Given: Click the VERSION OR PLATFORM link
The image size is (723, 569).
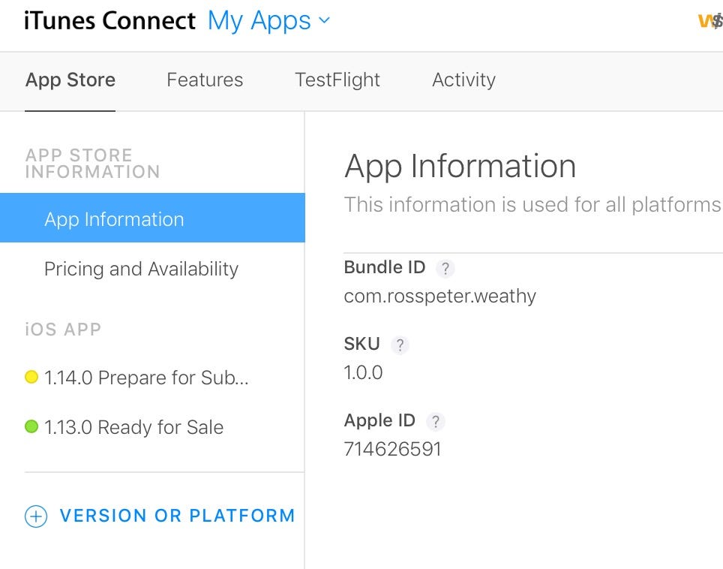Looking at the screenshot, I should (x=177, y=516).
